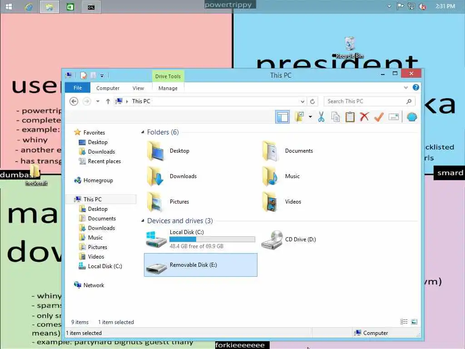This screenshot has height=349, width=465.
Task: Select Network in the navigation pane
Action: pyautogui.click(x=89, y=285)
